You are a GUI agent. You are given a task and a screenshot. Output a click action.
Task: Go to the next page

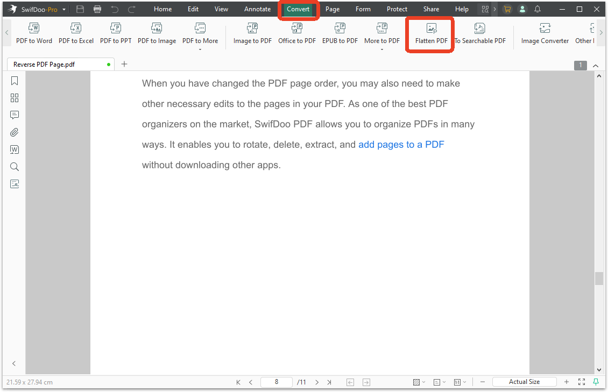click(x=317, y=382)
